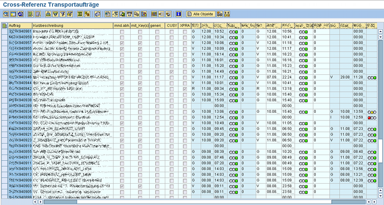Click the column display toolbar icon

[13, 14]
